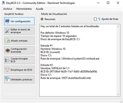Click the blue pilcrow line-wrap icon

click(x=99, y=19)
